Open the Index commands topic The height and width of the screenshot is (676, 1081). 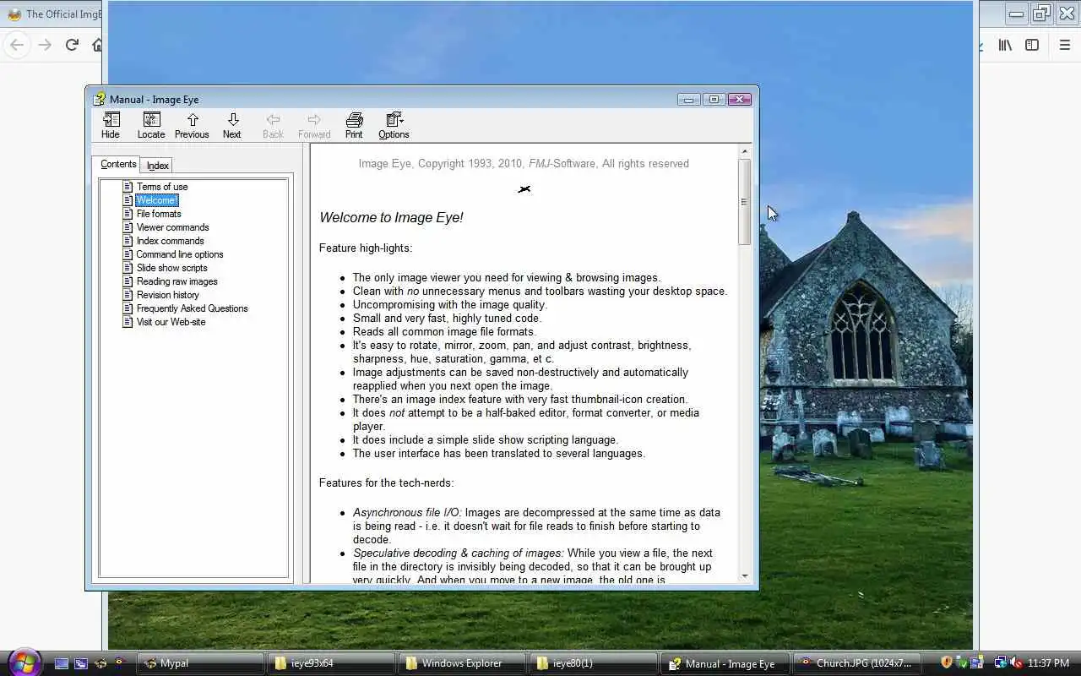[x=170, y=241]
